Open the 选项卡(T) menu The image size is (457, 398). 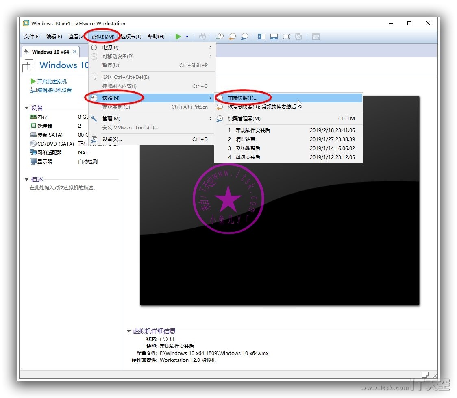pyautogui.click(x=131, y=37)
